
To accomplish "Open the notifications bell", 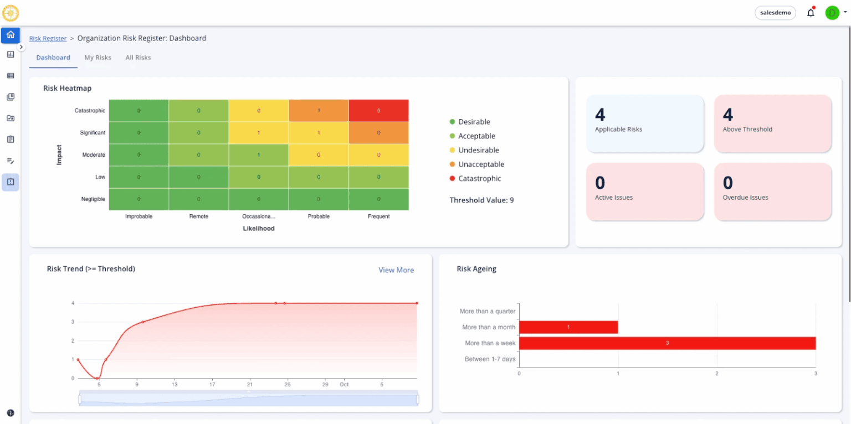I will (811, 13).
